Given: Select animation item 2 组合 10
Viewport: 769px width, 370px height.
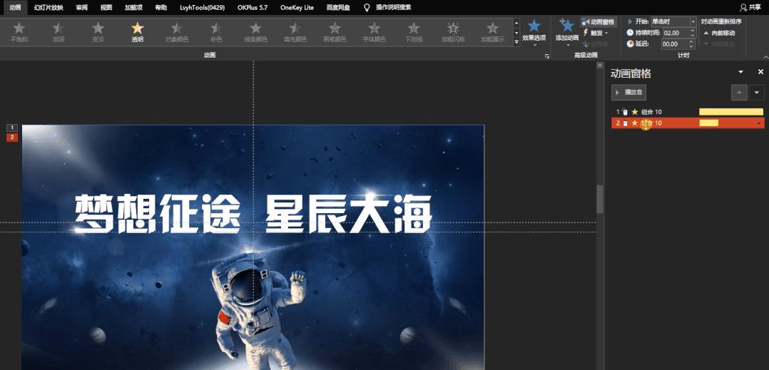Looking at the screenshot, I should click(688, 123).
